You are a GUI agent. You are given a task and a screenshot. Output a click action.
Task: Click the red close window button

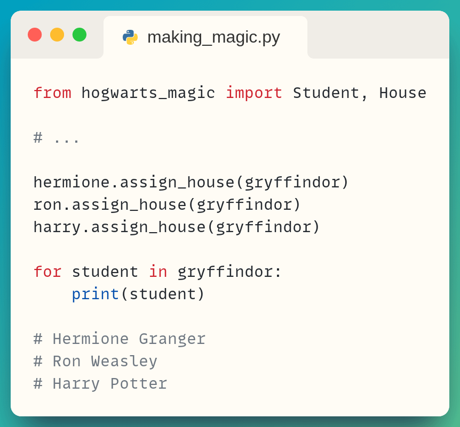pos(35,35)
